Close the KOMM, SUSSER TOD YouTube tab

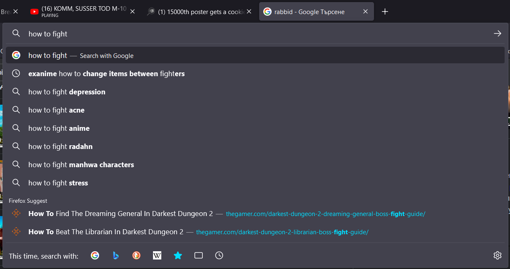133,12
